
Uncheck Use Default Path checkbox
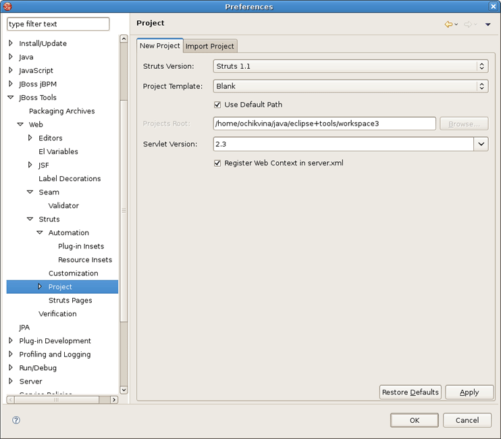point(217,105)
